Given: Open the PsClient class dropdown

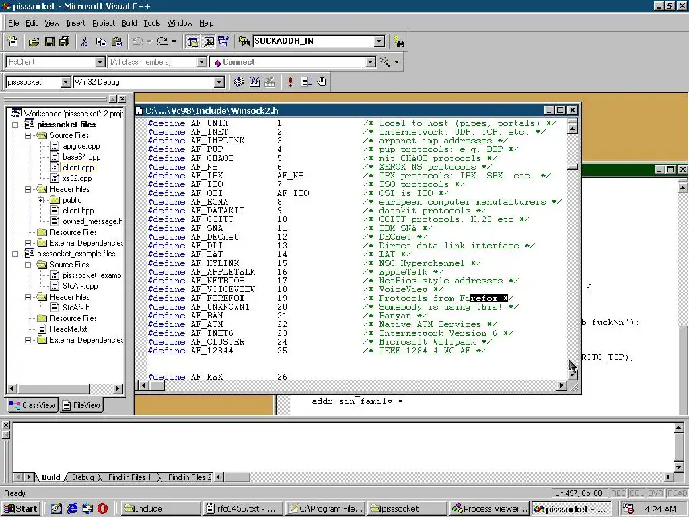Looking at the screenshot, I should tap(100, 62).
